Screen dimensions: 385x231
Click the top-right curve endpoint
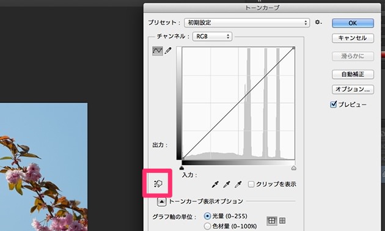tap(294, 48)
